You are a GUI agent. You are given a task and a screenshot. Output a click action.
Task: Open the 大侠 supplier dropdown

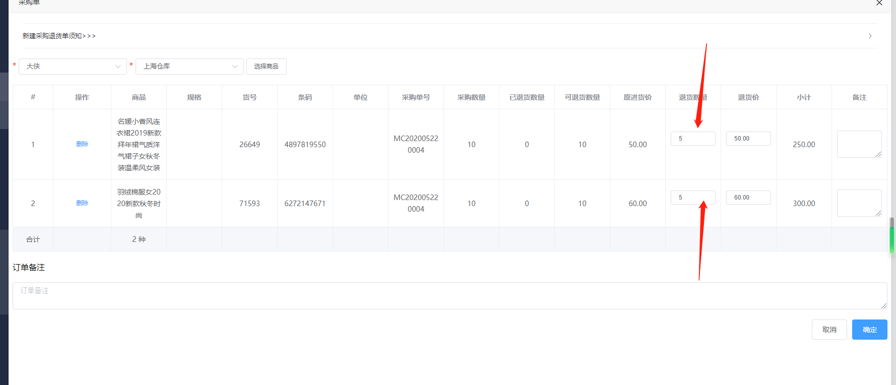73,67
